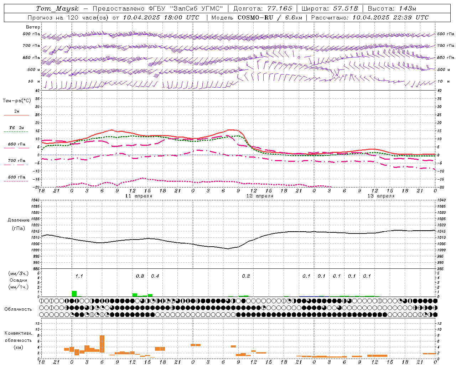The height and width of the screenshot is (365, 456).
Task: Click the '1.1' precipitation amount value
Action: [x=79, y=276]
